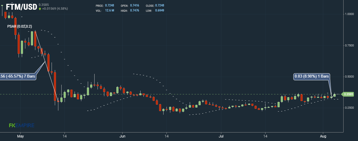Click the Jun label on time axis
This screenshot has width=358, height=141.
tap(123, 137)
